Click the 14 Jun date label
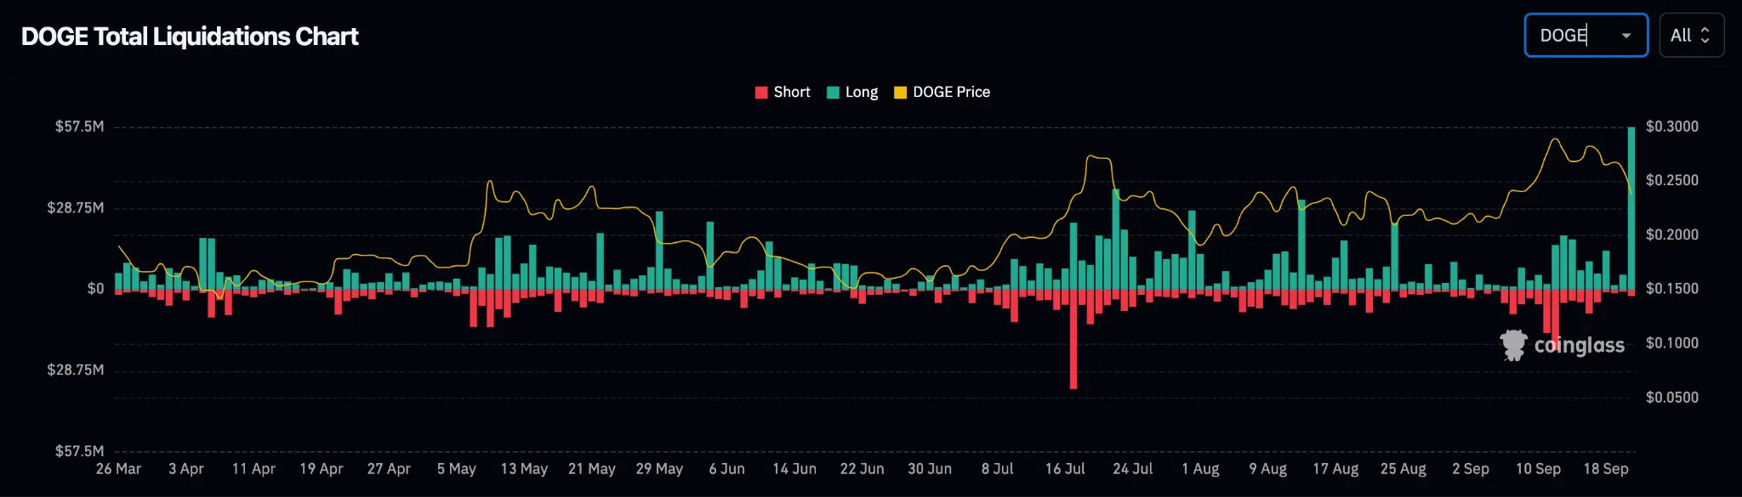Viewport: 1742px width, 497px height. click(x=794, y=469)
